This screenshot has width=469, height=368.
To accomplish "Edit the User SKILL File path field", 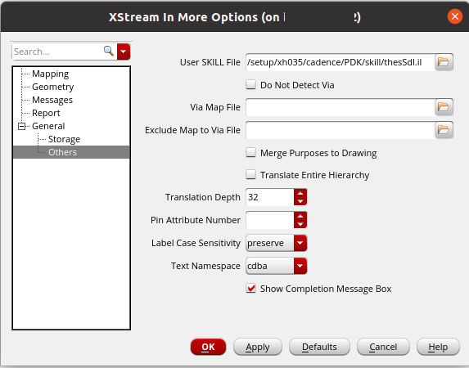I will pos(340,62).
